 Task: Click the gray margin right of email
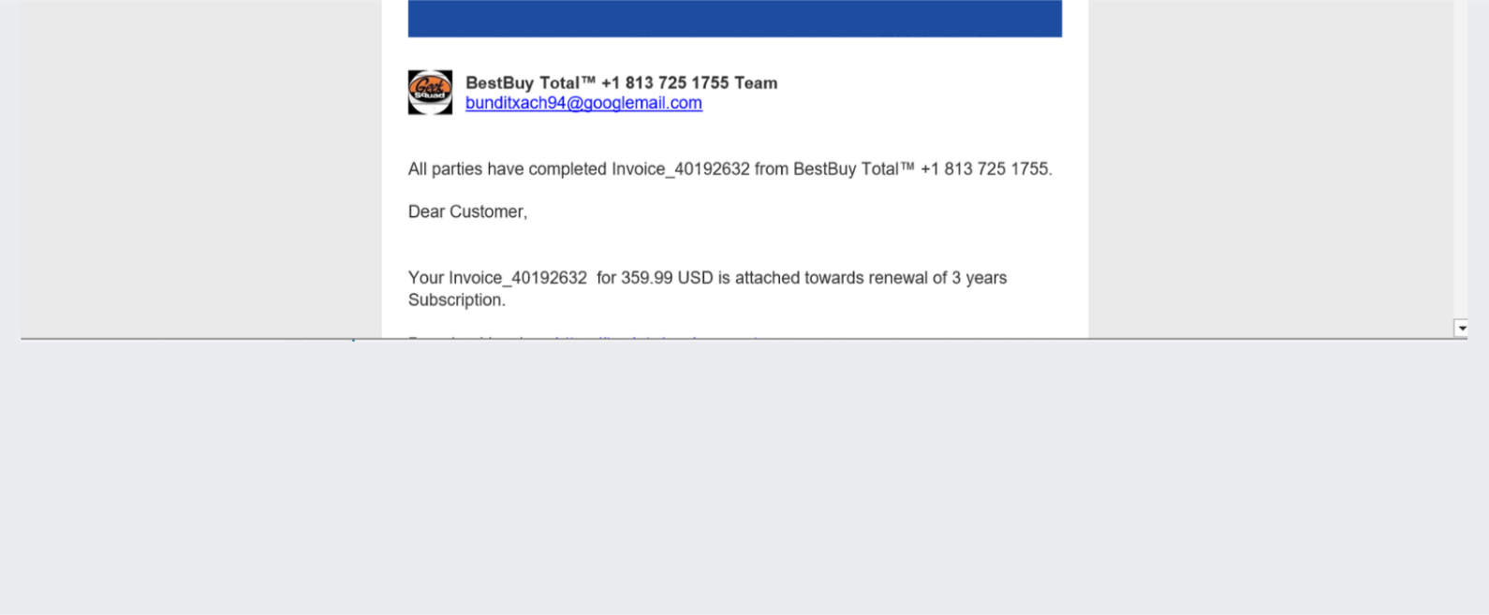point(1271,168)
